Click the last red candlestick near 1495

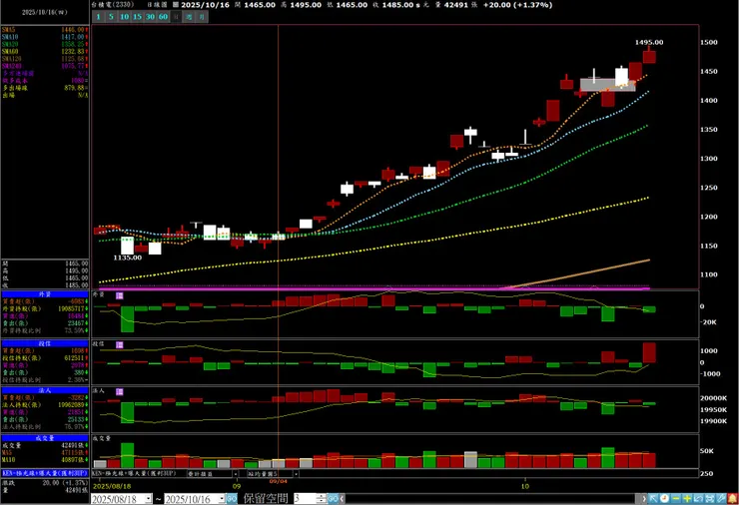(649, 56)
